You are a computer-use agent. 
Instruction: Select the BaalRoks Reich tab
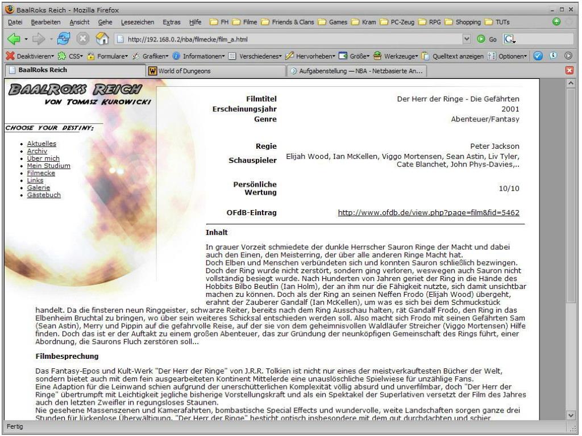pos(76,70)
